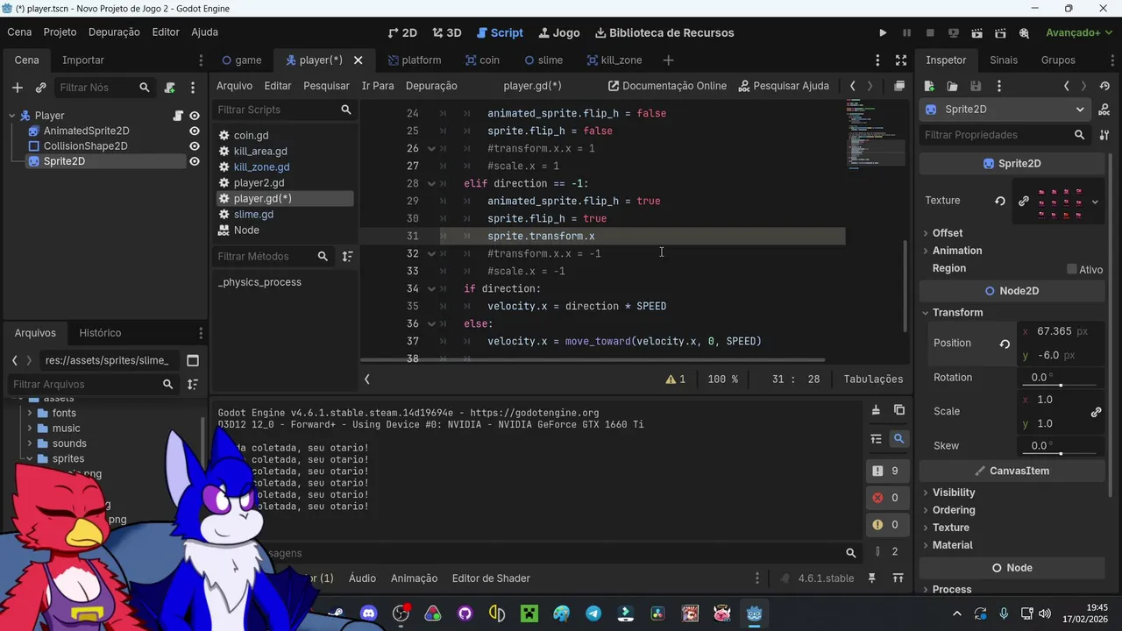
Task: Add a new child node plus icon
Action: (17, 88)
